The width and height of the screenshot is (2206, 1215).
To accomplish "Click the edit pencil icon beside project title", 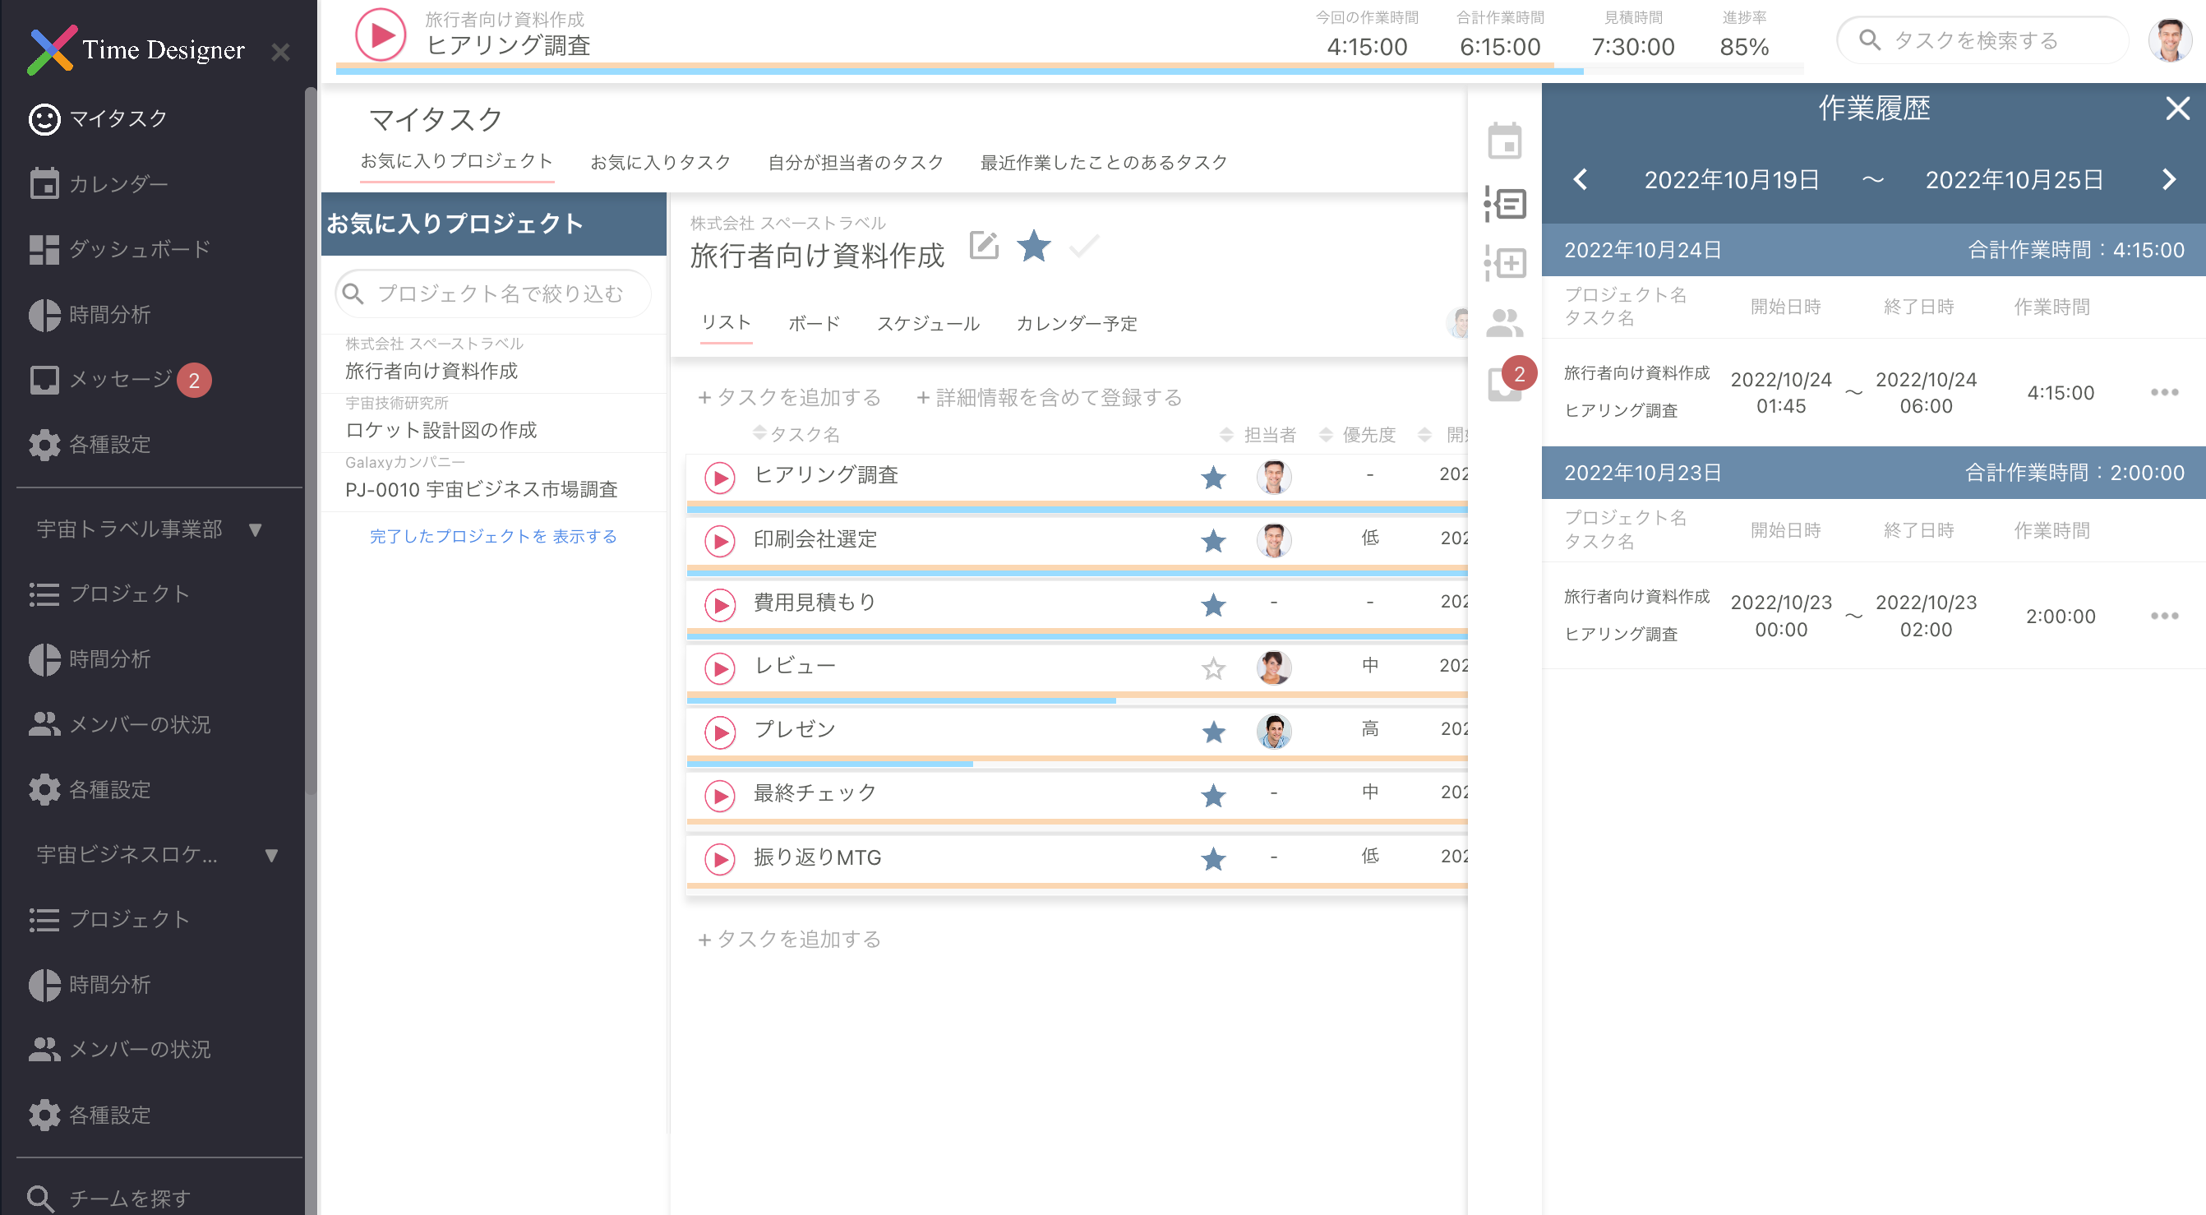I will (x=984, y=246).
